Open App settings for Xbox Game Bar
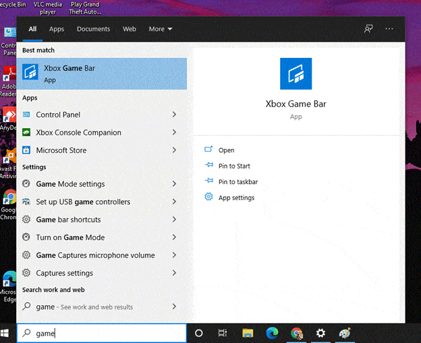 [x=236, y=198]
